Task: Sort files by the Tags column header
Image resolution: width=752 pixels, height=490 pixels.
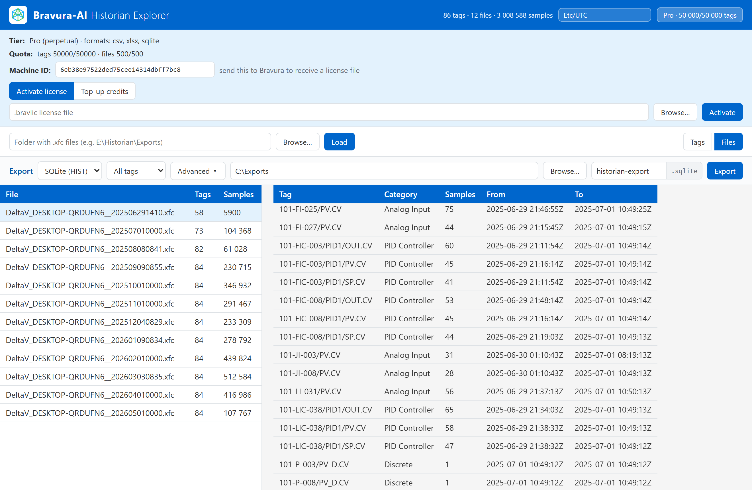Action: click(203, 194)
